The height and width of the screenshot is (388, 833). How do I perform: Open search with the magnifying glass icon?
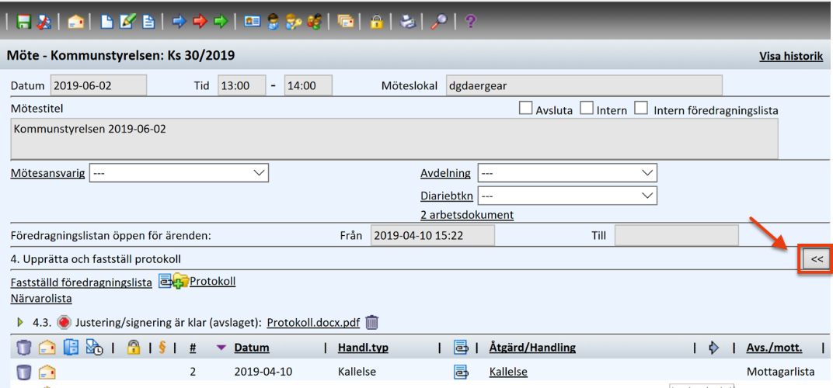tap(439, 22)
